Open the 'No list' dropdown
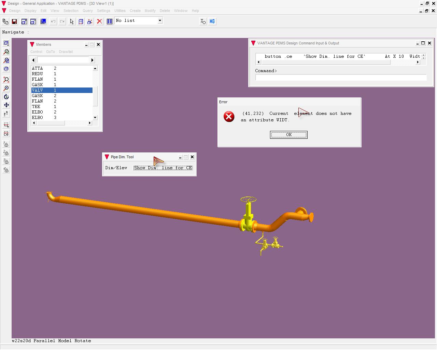 click(159, 21)
